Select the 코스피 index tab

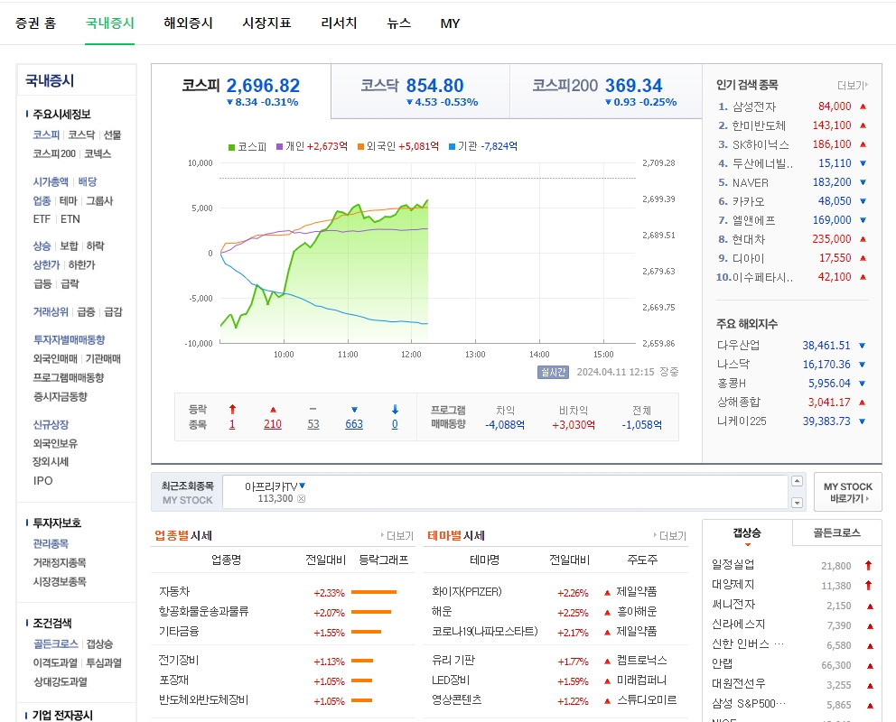(x=240, y=91)
